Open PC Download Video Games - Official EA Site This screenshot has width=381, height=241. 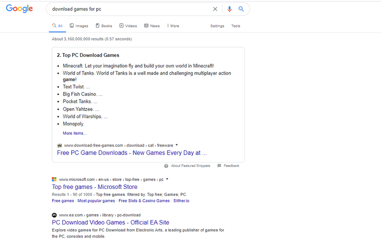111,222
